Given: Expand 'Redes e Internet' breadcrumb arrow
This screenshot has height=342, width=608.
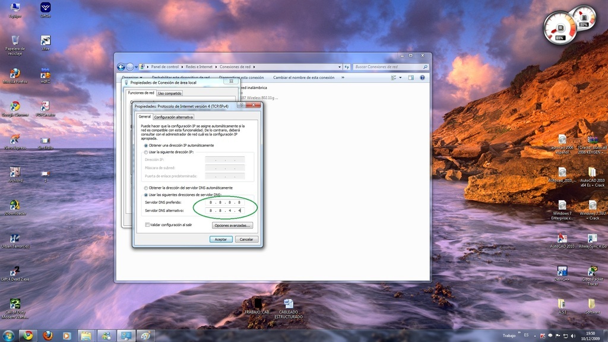Looking at the screenshot, I should [216, 67].
